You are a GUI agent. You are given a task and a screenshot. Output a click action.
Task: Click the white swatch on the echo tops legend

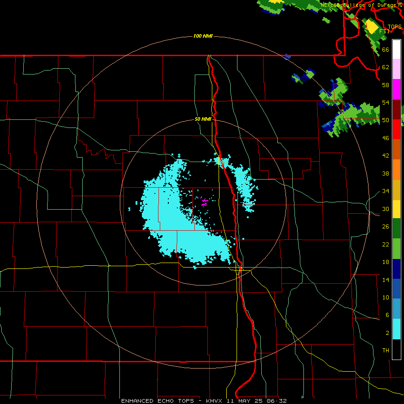[x=396, y=49]
